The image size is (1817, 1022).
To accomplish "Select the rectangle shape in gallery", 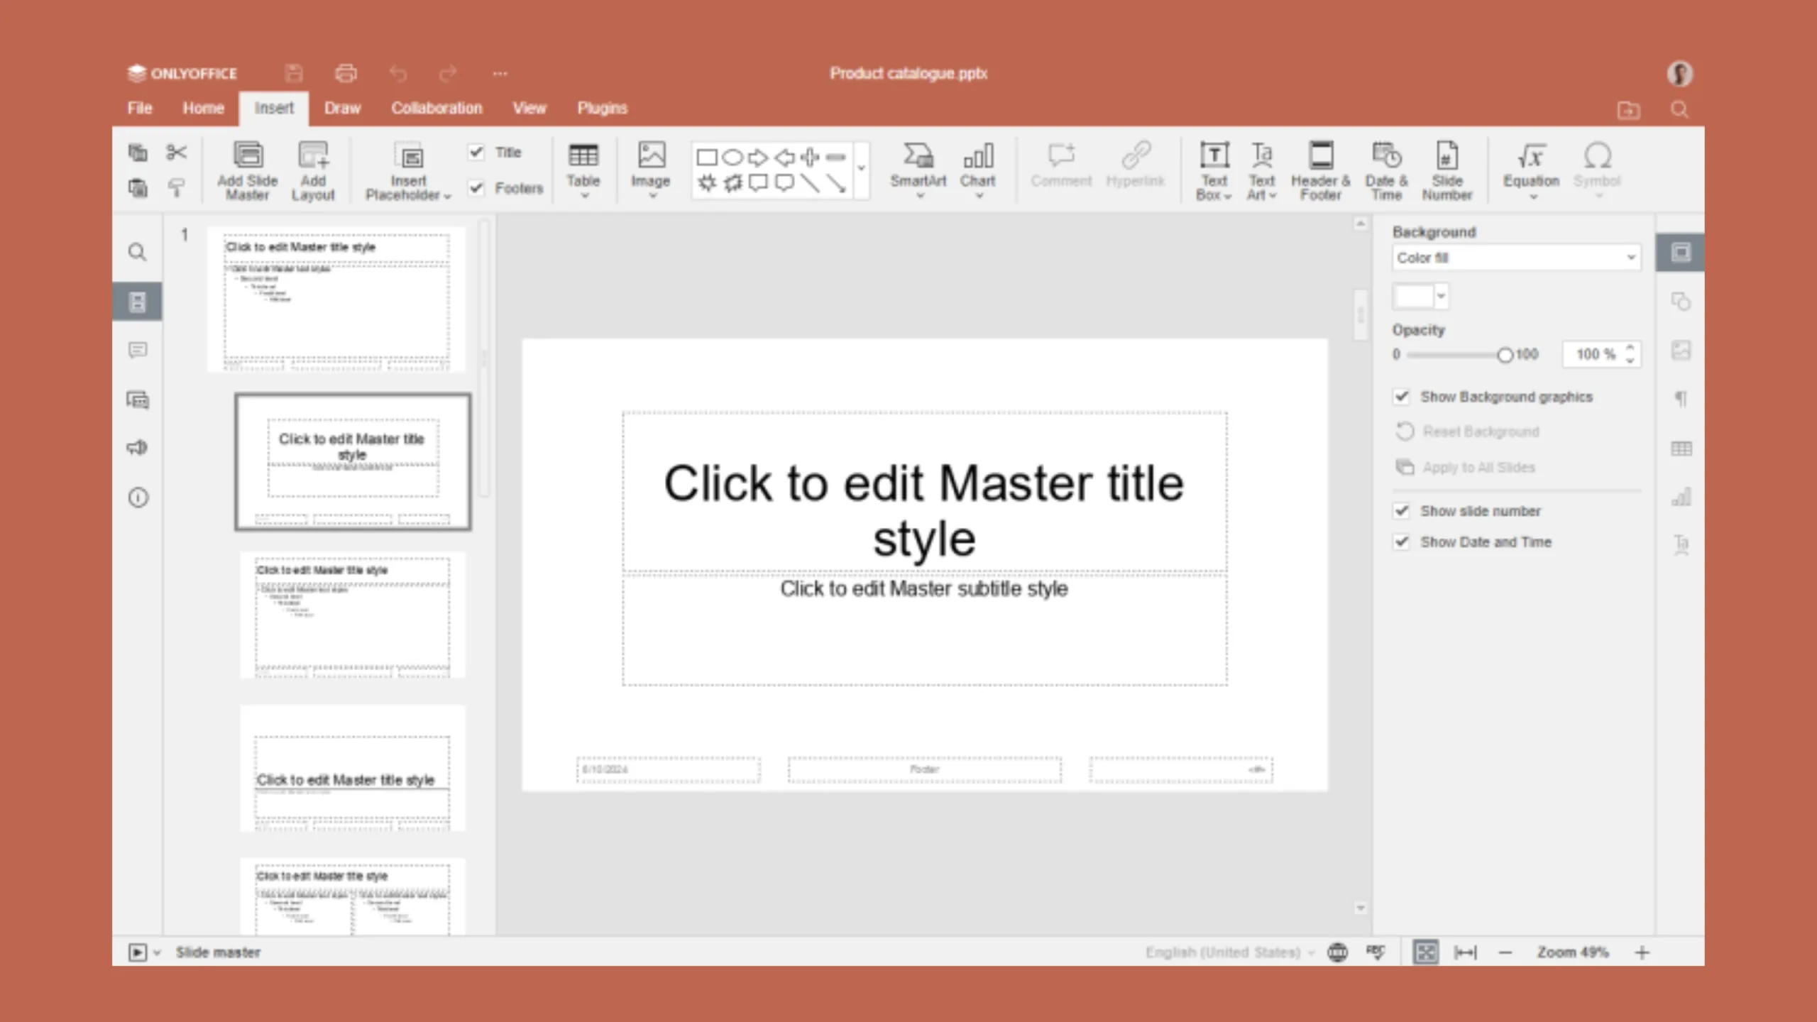I will click(707, 157).
